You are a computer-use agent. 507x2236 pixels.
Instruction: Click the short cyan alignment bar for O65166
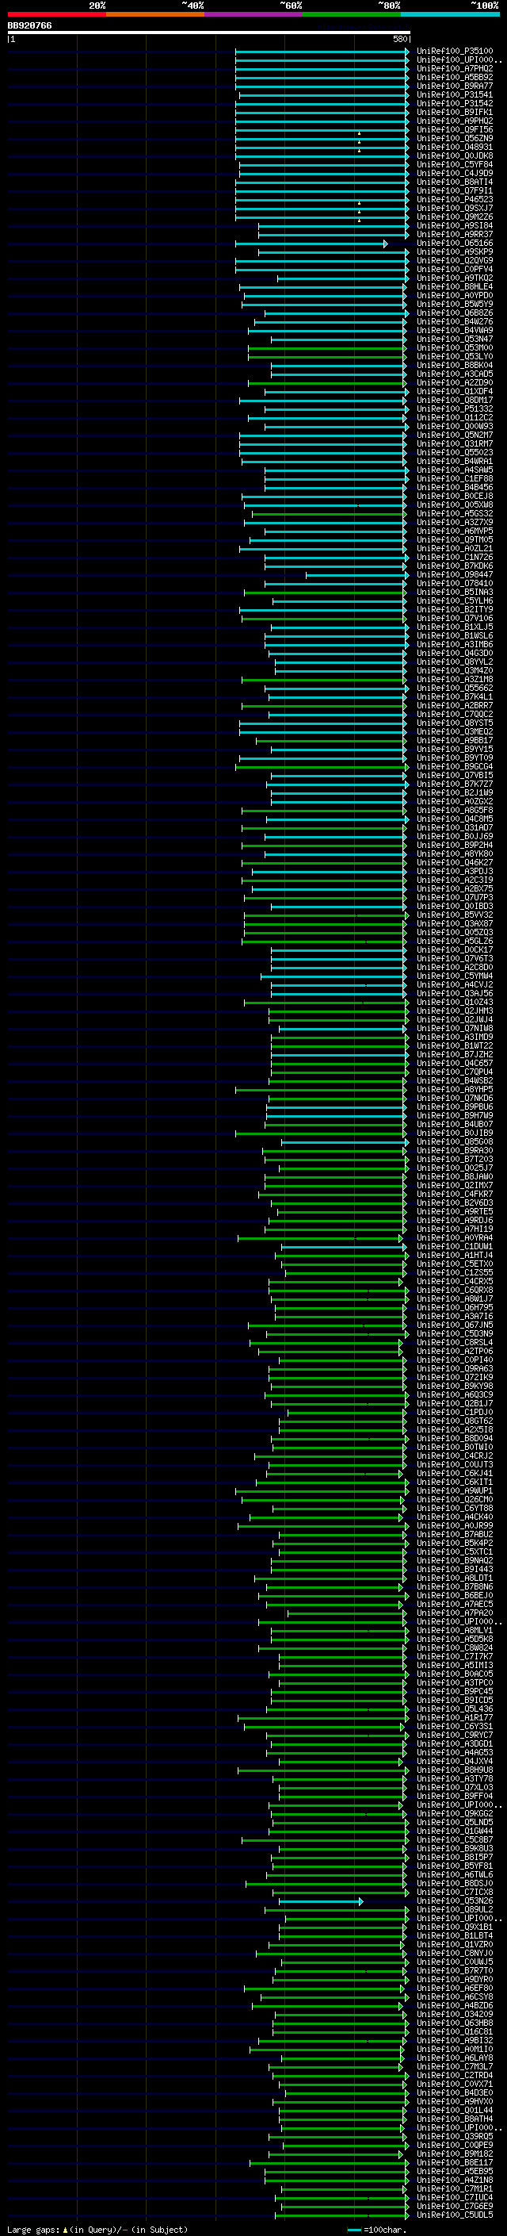point(311,244)
